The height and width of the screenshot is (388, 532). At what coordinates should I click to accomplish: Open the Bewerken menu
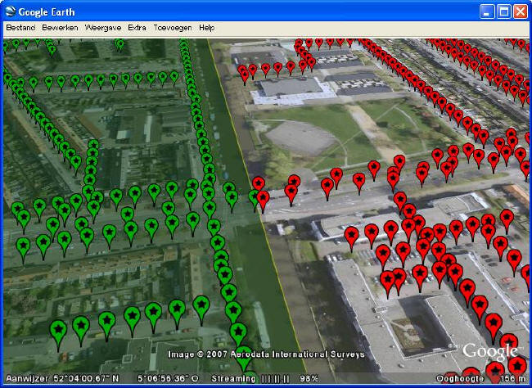pyautogui.click(x=60, y=28)
